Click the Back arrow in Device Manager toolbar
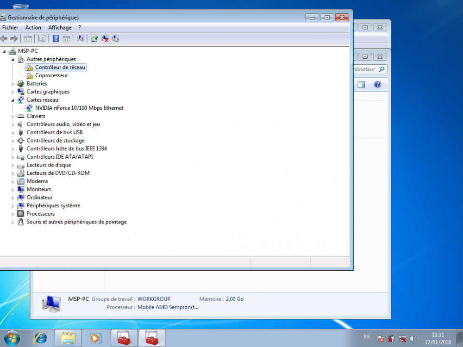 pos(4,38)
